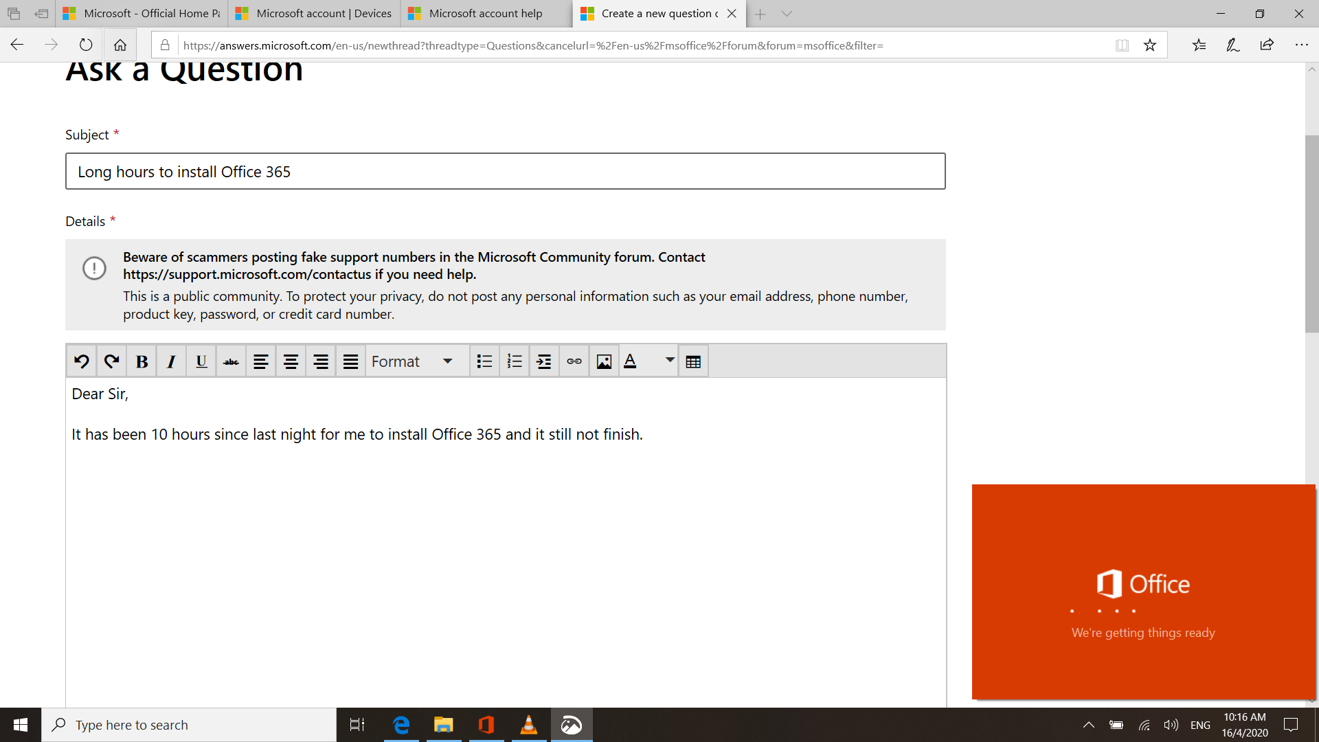Switch to Microsoft account help tab
This screenshot has height=742, width=1319.
pyautogui.click(x=487, y=13)
